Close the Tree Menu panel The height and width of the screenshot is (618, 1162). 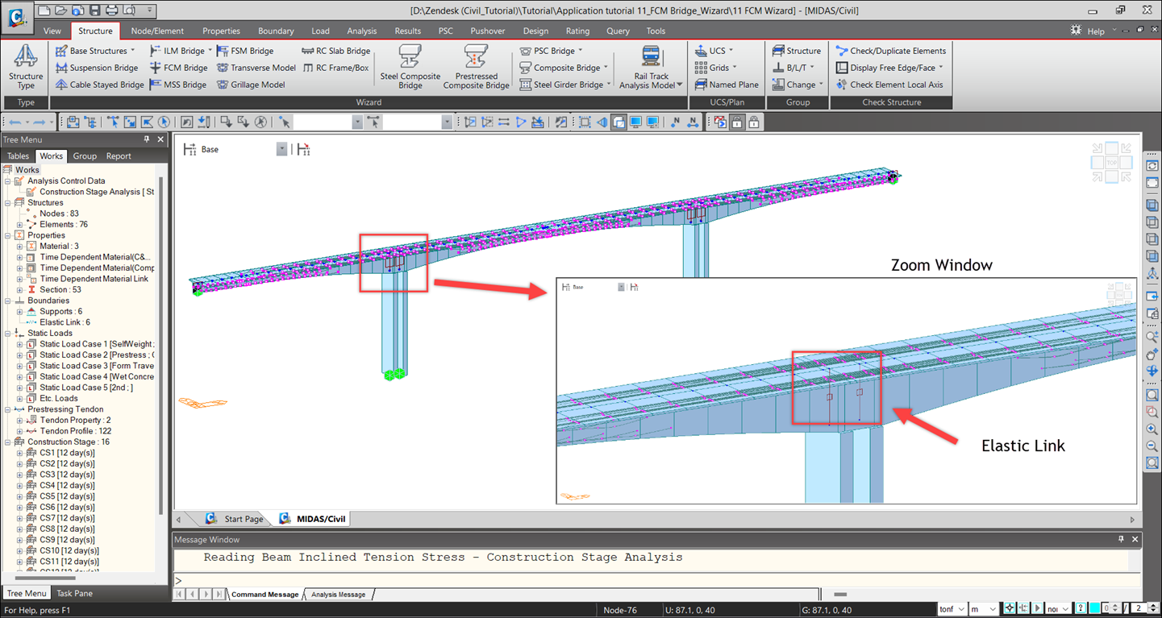[x=160, y=139]
